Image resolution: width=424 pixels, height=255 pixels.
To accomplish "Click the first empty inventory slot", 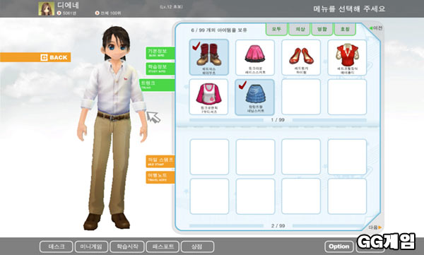I will [301, 97].
